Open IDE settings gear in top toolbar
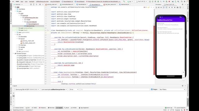The height and width of the screenshot is (111, 199). (184, 2)
